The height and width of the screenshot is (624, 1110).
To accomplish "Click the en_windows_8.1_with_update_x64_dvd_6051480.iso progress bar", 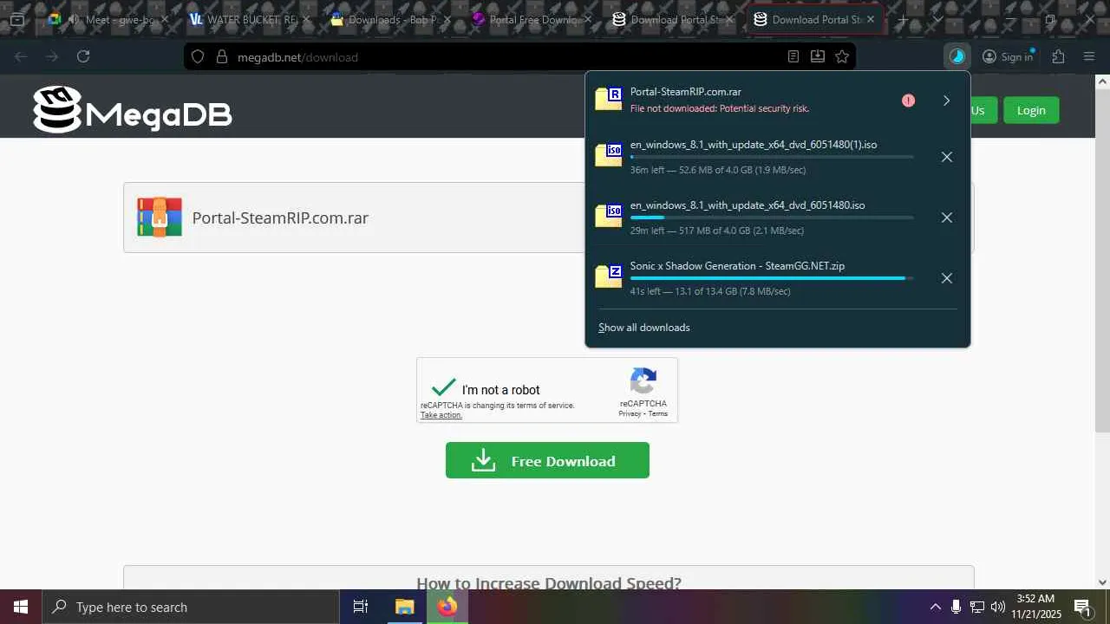I will [772, 218].
